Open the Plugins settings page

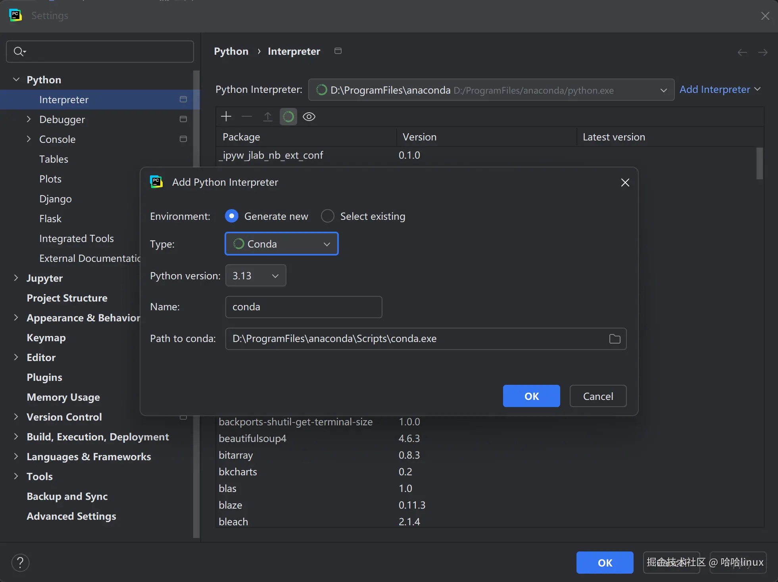click(44, 377)
